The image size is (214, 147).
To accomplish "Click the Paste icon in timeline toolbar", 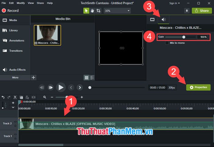I will (x=27, y=97).
